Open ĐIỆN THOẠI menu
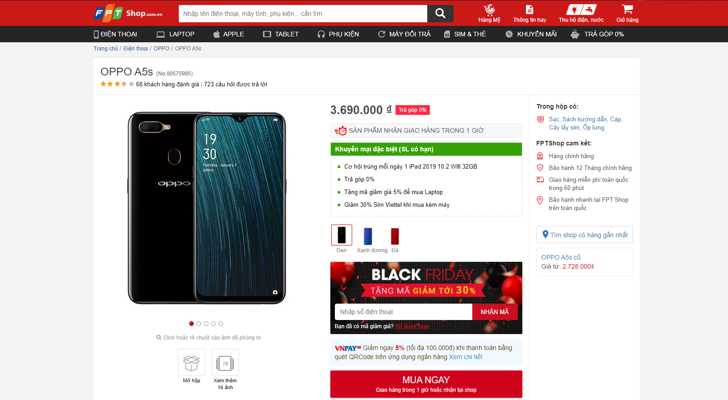This screenshot has width=728, height=400. [x=115, y=34]
